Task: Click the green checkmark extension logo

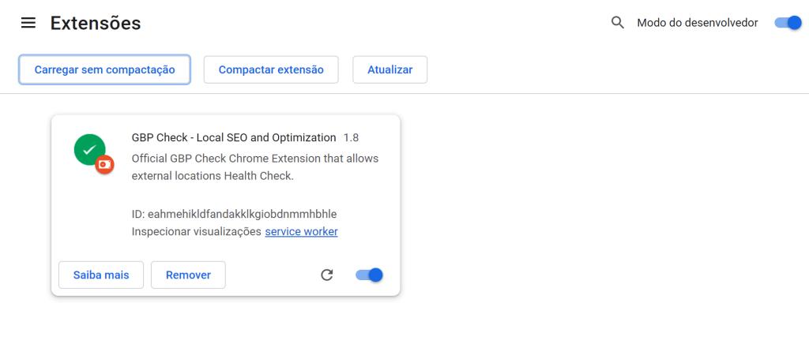Action: [x=90, y=149]
